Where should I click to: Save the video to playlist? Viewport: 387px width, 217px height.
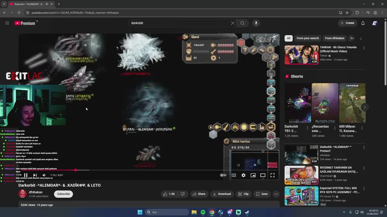(262, 194)
